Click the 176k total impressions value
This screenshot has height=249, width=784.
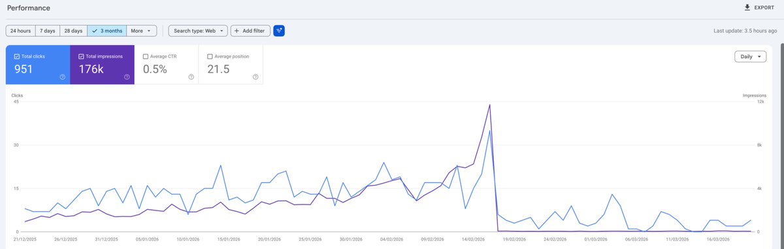[91, 69]
